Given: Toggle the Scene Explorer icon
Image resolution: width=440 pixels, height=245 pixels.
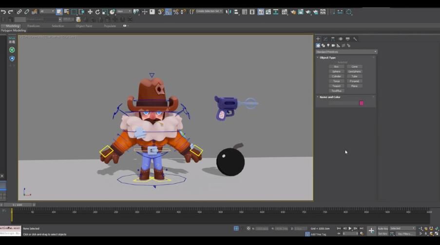Looking at the screenshot, I should tap(245, 12).
